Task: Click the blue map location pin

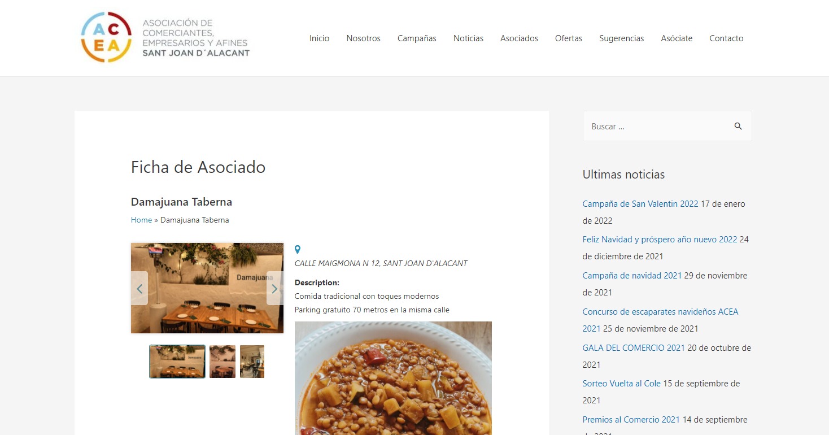Action: pos(298,249)
